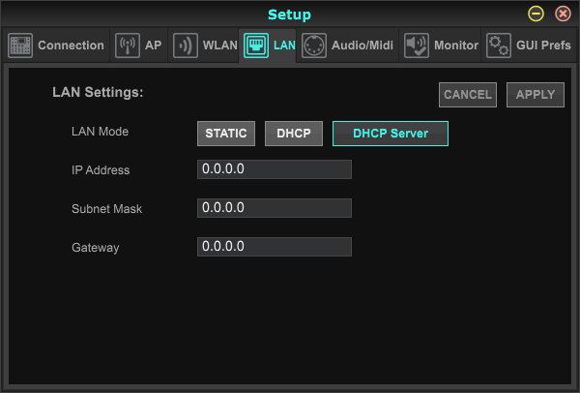Click the ethernet port icon for LAN
This screenshot has height=393, width=580.
coord(256,45)
